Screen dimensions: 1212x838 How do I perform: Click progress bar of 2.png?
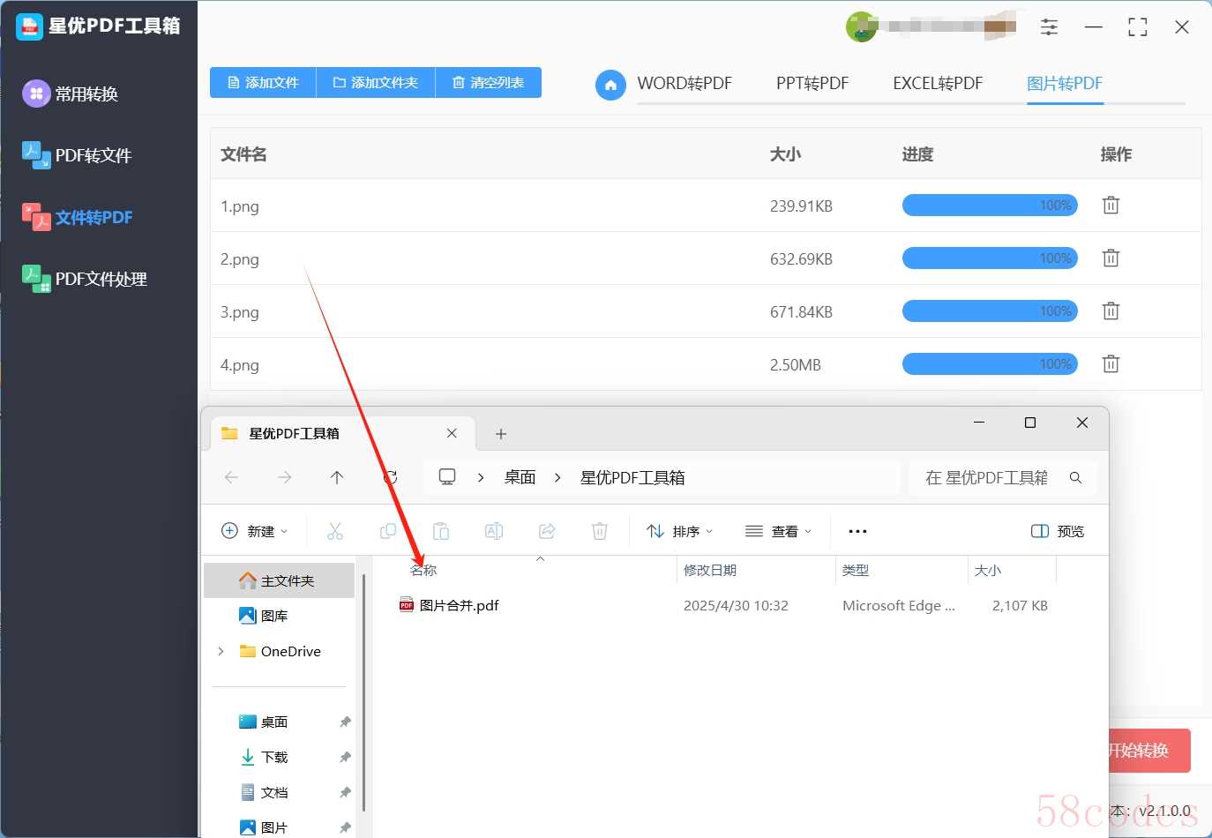click(x=990, y=258)
